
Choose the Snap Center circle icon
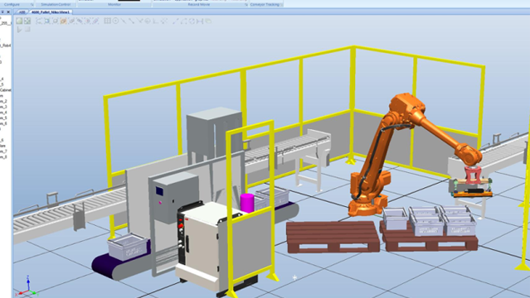tap(115, 21)
